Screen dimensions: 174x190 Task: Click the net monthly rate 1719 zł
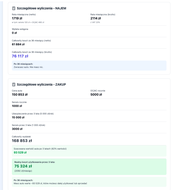point(17,18)
